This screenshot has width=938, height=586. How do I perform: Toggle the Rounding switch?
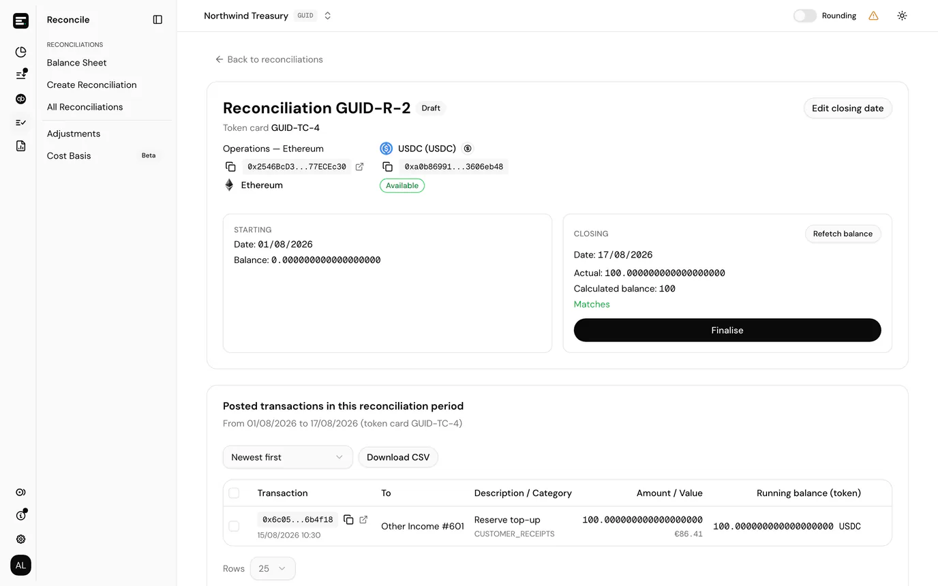(x=804, y=16)
